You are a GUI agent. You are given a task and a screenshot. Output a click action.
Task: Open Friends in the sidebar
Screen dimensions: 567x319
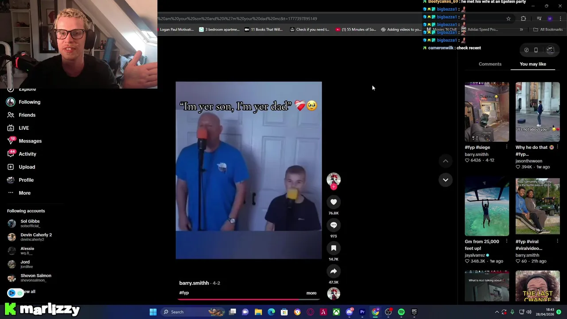(x=21, y=115)
